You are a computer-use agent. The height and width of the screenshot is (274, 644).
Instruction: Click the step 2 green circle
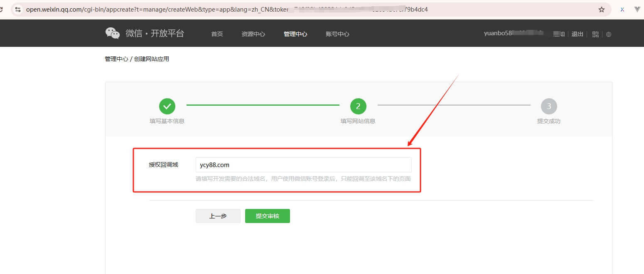pos(358,107)
